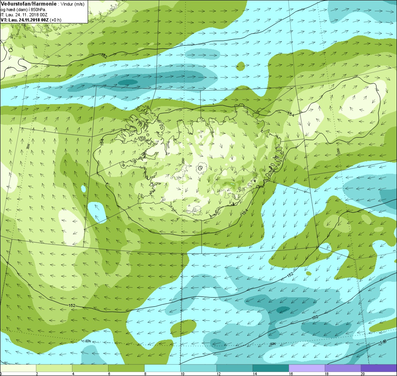Viewport: 397px width, 376px height.
Task: Click the '10W' longitude label
Action: pos(339,151)
